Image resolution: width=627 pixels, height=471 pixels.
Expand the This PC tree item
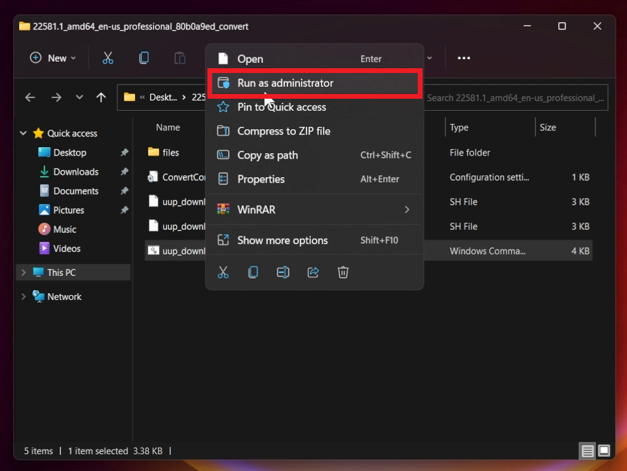[x=23, y=272]
